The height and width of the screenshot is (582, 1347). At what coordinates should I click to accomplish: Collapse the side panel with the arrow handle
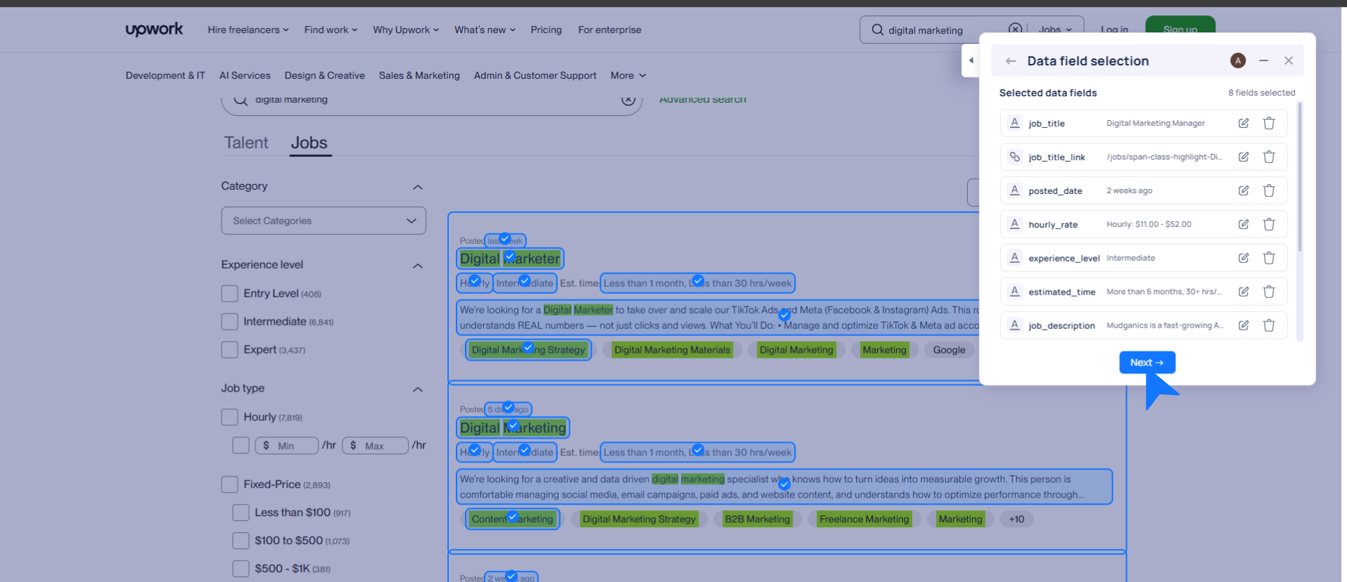click(x=971, y=60)
